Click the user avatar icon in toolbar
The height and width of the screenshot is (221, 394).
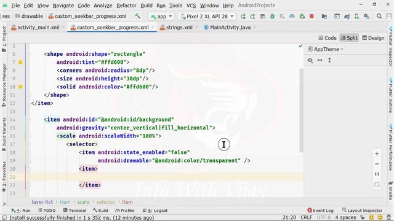click(x=389, y=17)
